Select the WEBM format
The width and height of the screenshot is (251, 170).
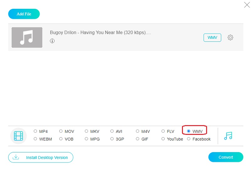tap(35, 139)
